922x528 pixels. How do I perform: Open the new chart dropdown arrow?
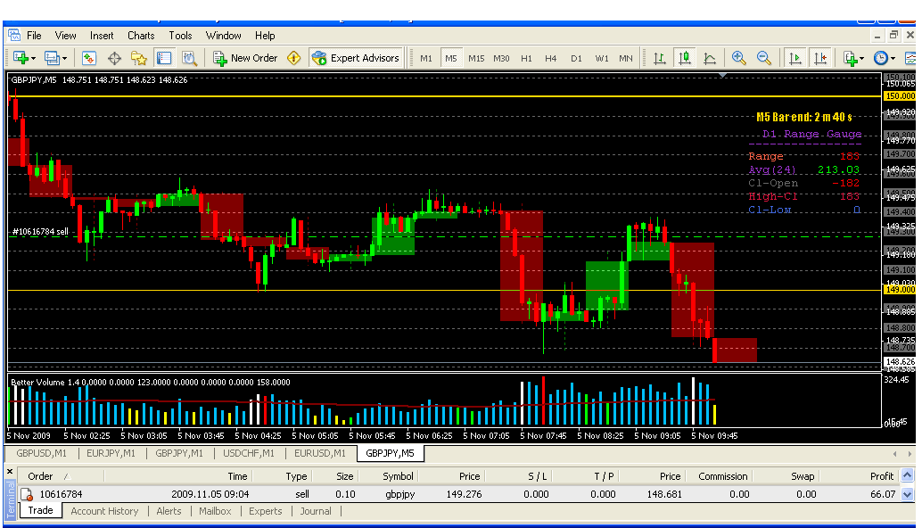[x=33, y=59]
